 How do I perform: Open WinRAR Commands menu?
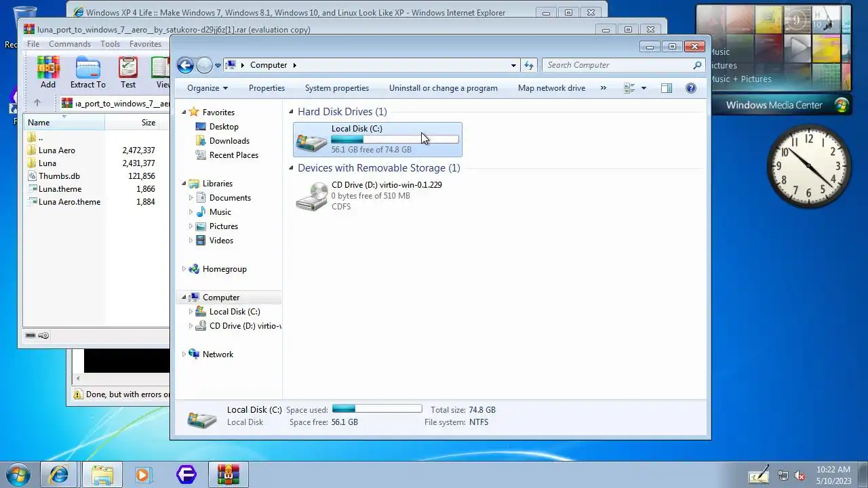point(70,44)
